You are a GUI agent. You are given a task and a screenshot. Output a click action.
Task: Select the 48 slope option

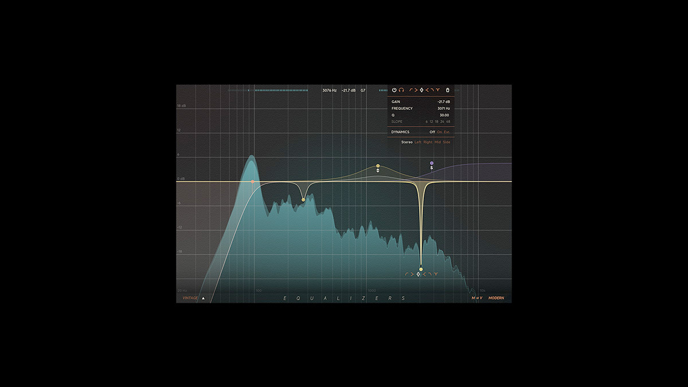(x=448, y=122)
